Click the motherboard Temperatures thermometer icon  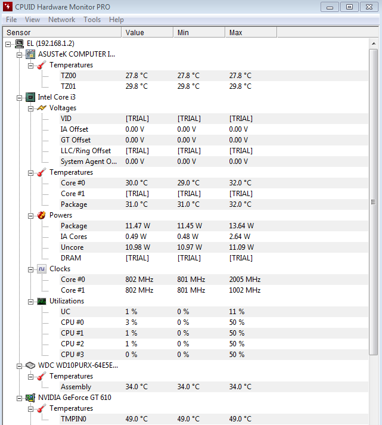pos(42,65)
